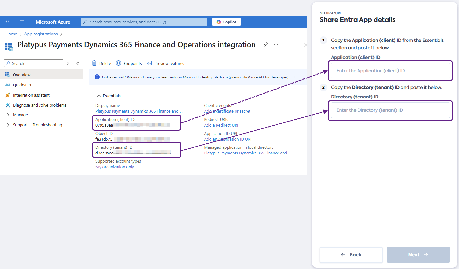Collapse the Essentials section
Viewport: 459px width, 269px height.
(x=99, y=96)
